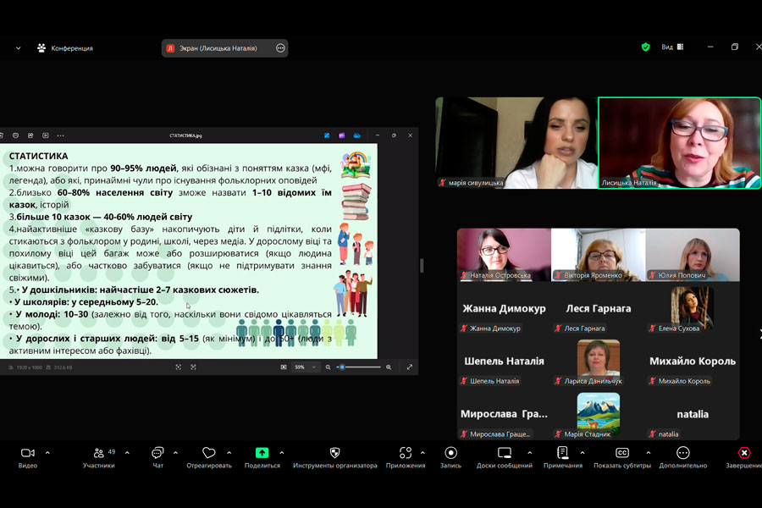Expand the arrow next to Примечания

click(583, 453)
